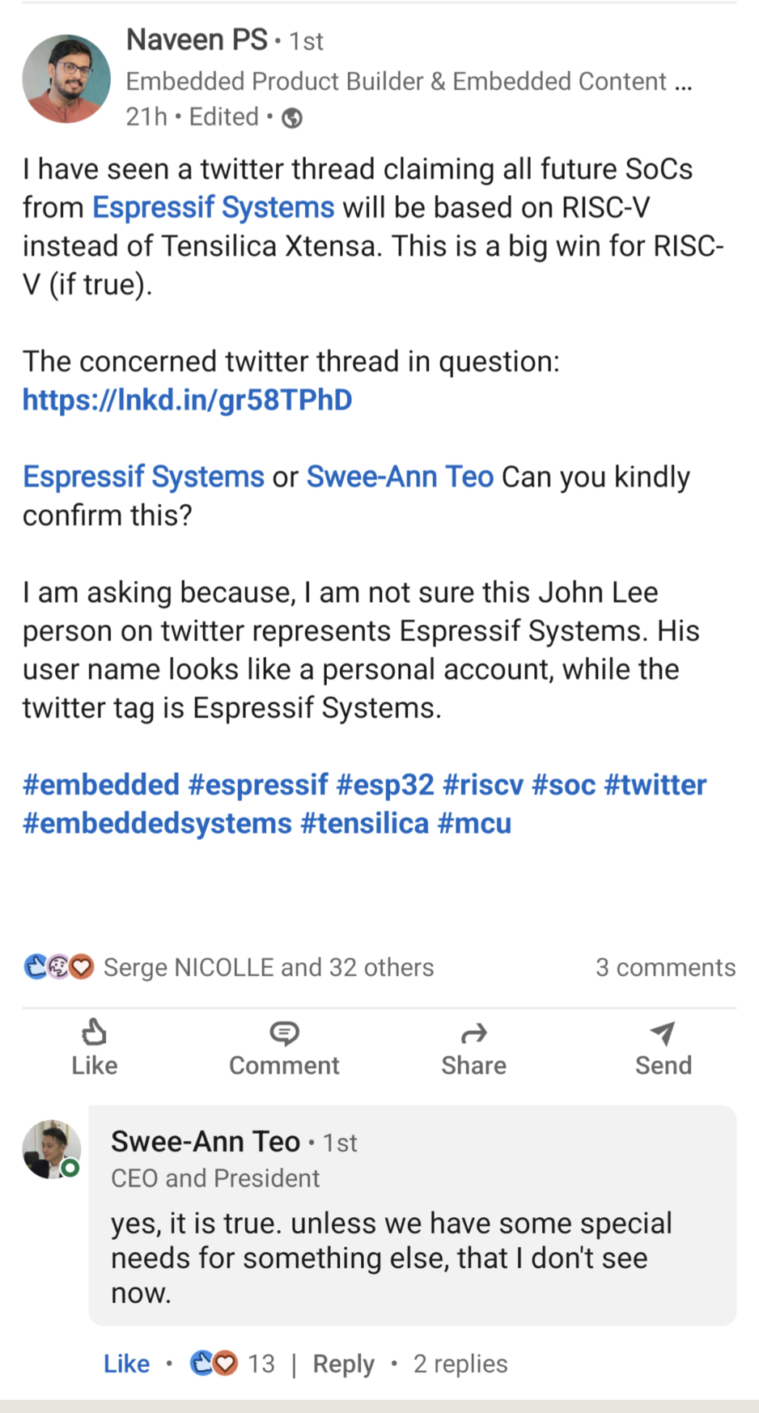Open the #esp32 hashtag
759x1413 pixels.
pos(385,785)
